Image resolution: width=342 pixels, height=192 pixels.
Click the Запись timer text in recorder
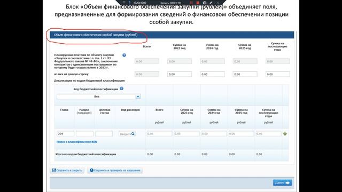coord(171,3)
